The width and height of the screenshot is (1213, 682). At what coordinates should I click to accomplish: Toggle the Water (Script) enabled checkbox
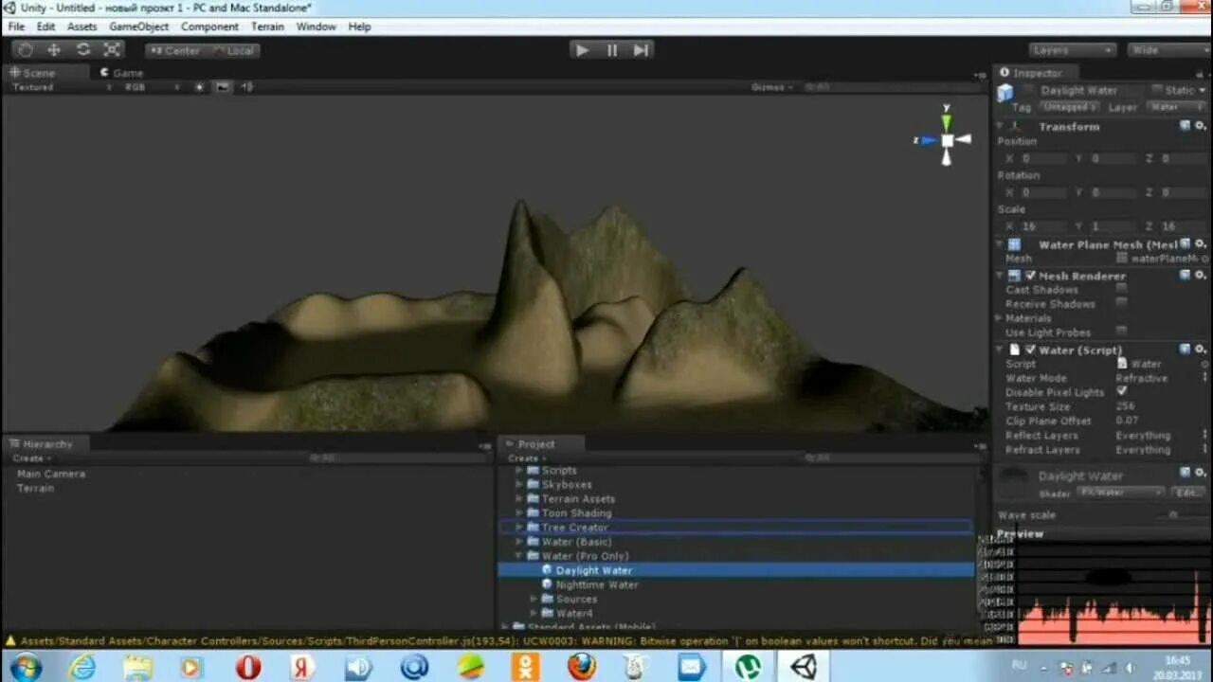pos(1030,350)
